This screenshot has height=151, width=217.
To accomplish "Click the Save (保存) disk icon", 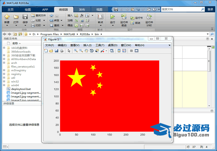I will [25, 17].
